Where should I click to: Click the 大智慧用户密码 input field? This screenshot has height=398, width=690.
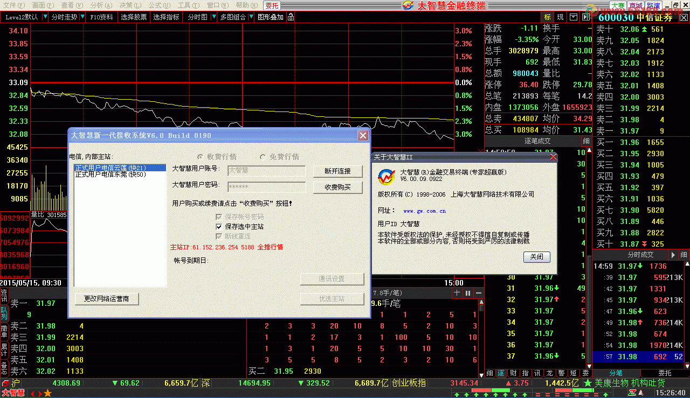tap(266, 187)
